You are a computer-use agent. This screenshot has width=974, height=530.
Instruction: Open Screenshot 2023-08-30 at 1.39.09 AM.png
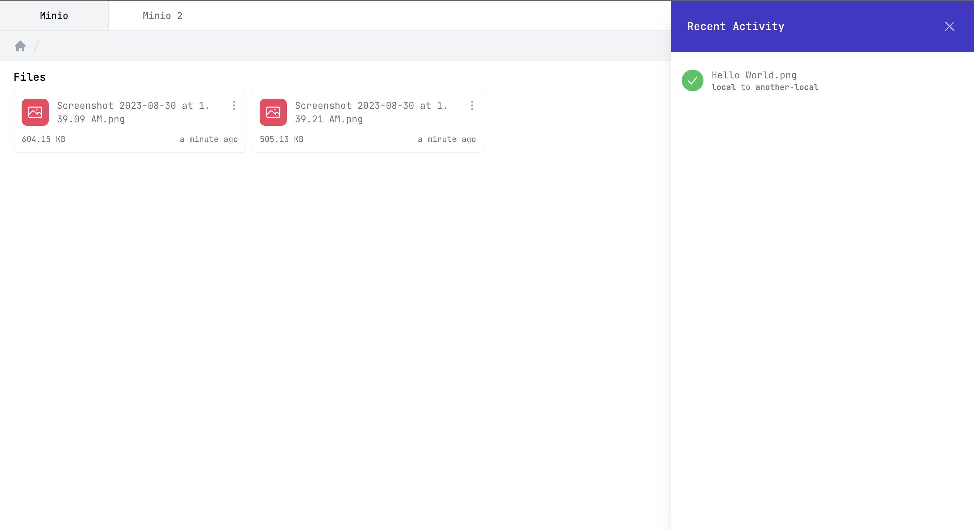pos(133,112)
